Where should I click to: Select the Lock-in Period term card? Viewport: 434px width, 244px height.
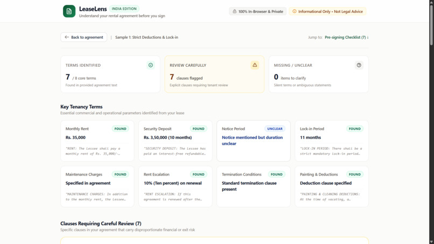(x=332, y=141)
